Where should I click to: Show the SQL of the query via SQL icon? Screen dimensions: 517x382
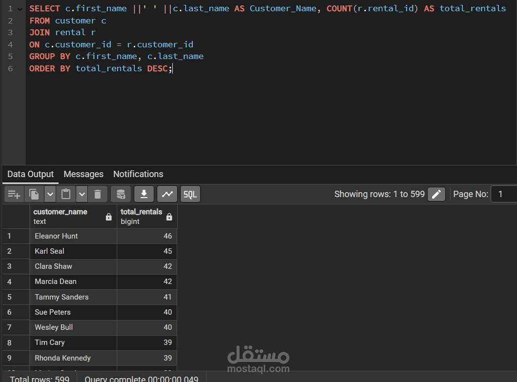[190, 194]
